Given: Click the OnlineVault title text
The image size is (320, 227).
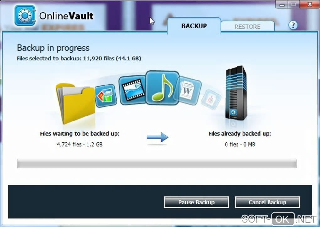Looking at the screenshot, I should 66,16.
